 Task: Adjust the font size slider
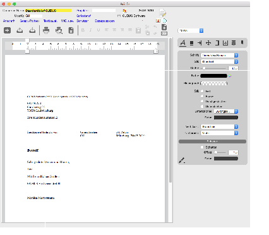tap(214, 68)
